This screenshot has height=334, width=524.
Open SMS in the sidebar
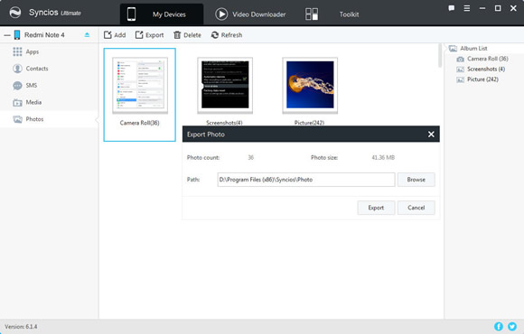click(x=49, y=86)
